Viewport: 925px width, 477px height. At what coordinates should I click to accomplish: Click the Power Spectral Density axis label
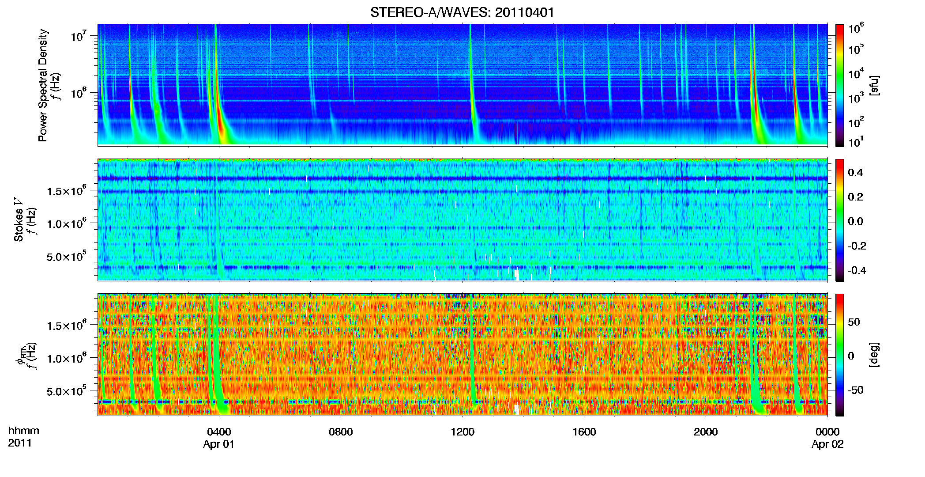click(42, 85)
